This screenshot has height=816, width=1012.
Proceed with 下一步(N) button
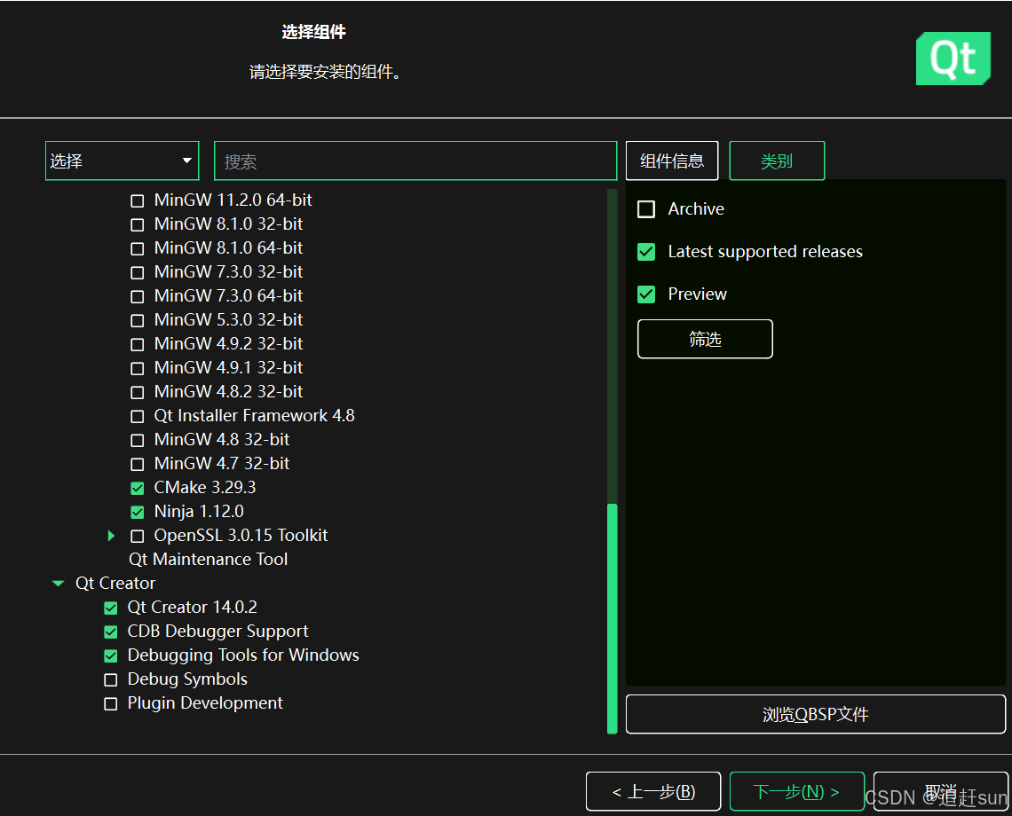796,792
